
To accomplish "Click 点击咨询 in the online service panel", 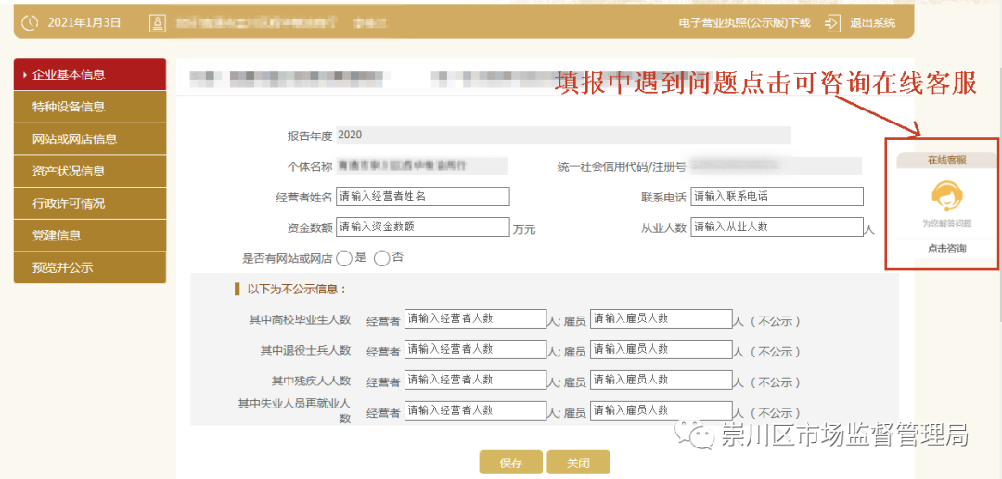I will tap(946, 249).
